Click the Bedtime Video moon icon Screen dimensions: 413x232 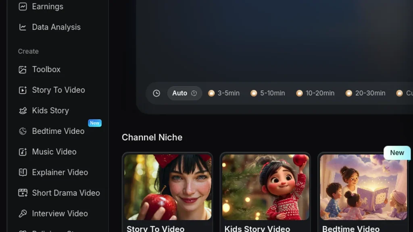23,131
